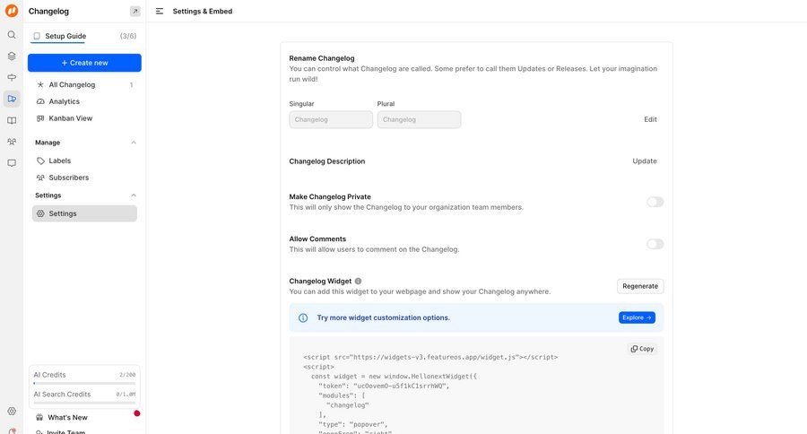The width and height of the screenshot is (807, 434).
Task: Open the knowledge base book icon
Action: pos(12,120)
